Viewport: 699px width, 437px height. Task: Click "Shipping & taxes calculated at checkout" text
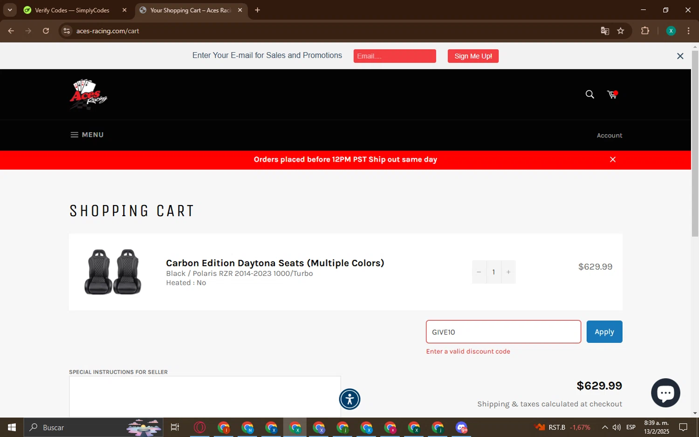click(549, 404)
